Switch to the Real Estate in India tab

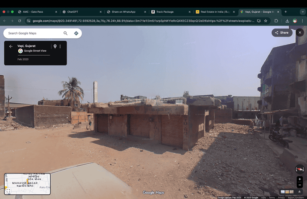pyautogui.click(x=215, y=12)
